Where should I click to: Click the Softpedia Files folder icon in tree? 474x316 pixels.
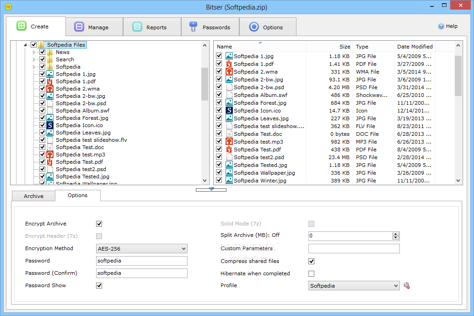click(41, 45)
